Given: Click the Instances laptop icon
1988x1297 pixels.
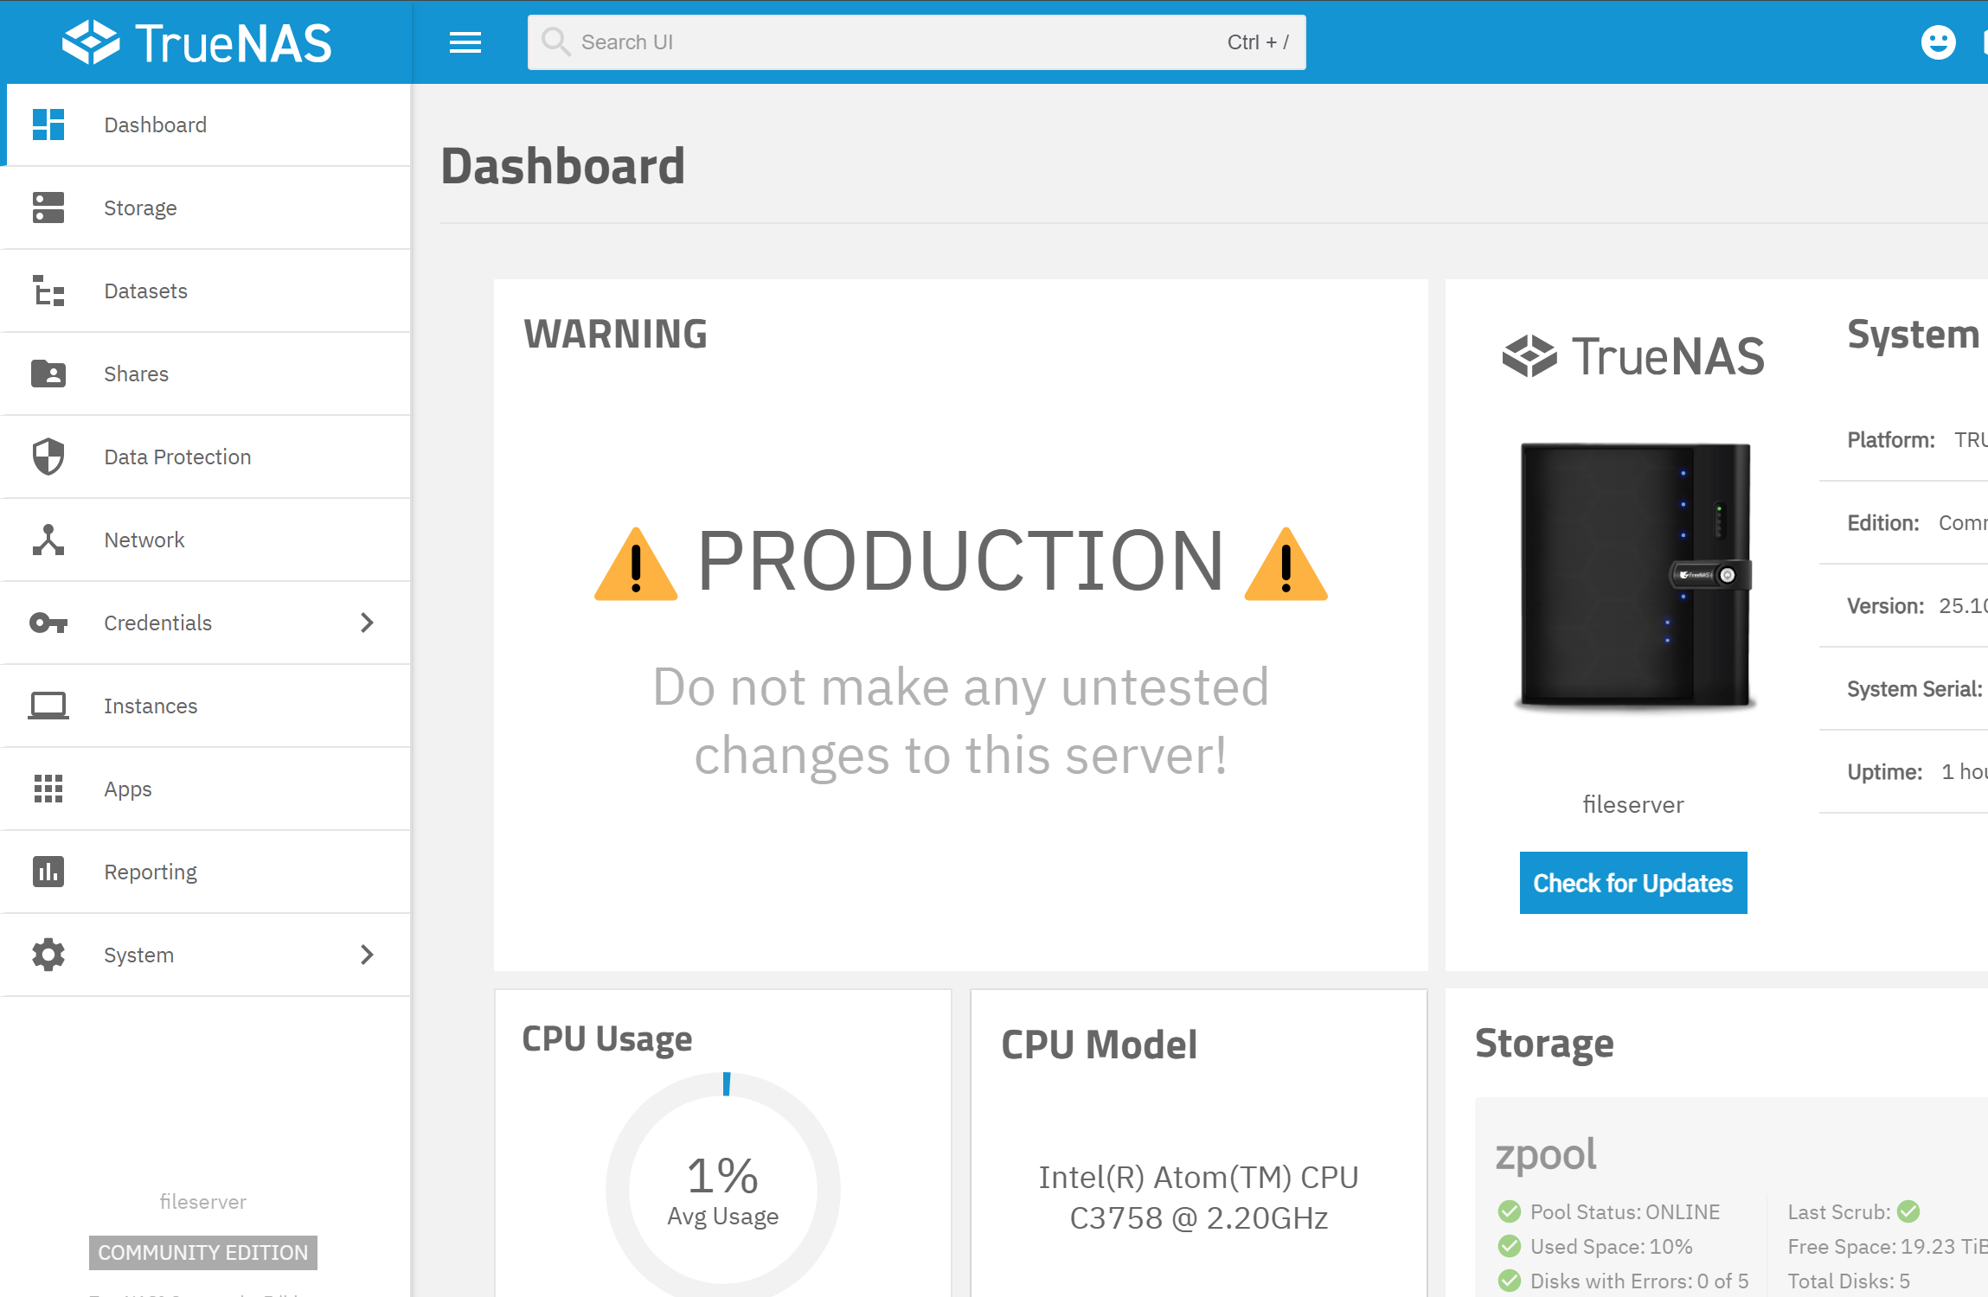Looking at the screenshot, I should [x=48, y=706].
